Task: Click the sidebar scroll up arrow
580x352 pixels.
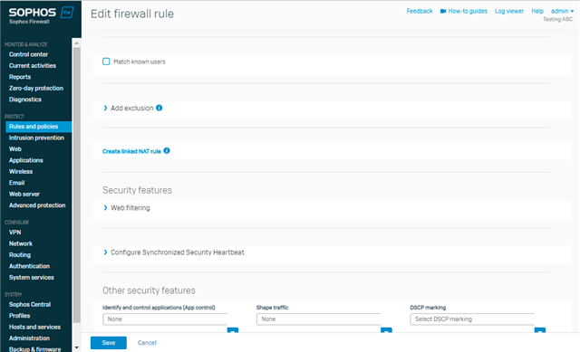Action: 76,43
